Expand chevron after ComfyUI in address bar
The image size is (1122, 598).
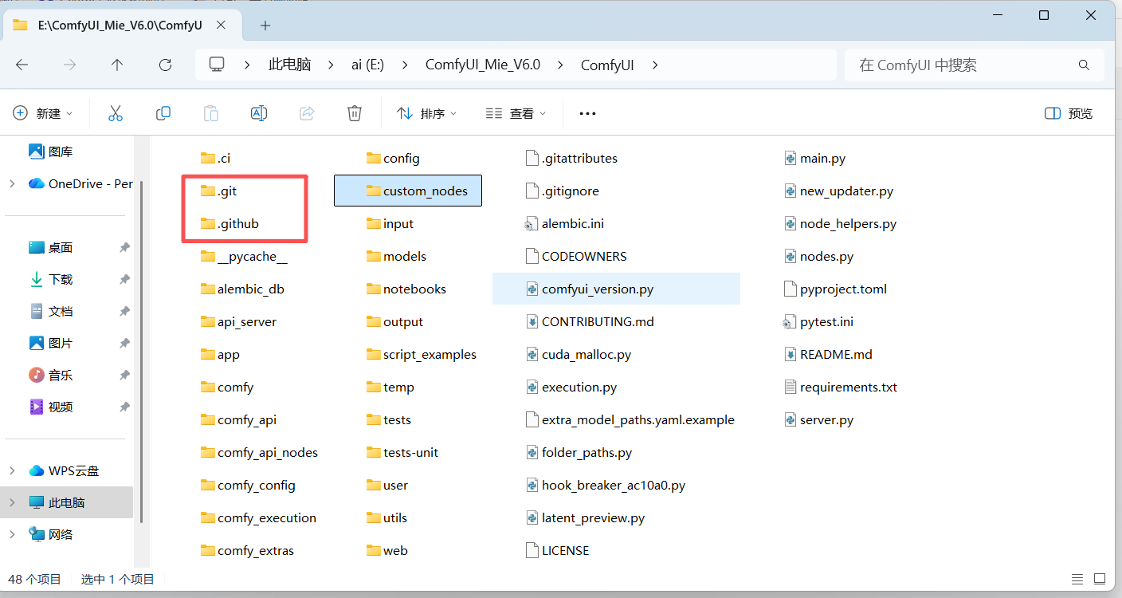click(x=655, y=65)
